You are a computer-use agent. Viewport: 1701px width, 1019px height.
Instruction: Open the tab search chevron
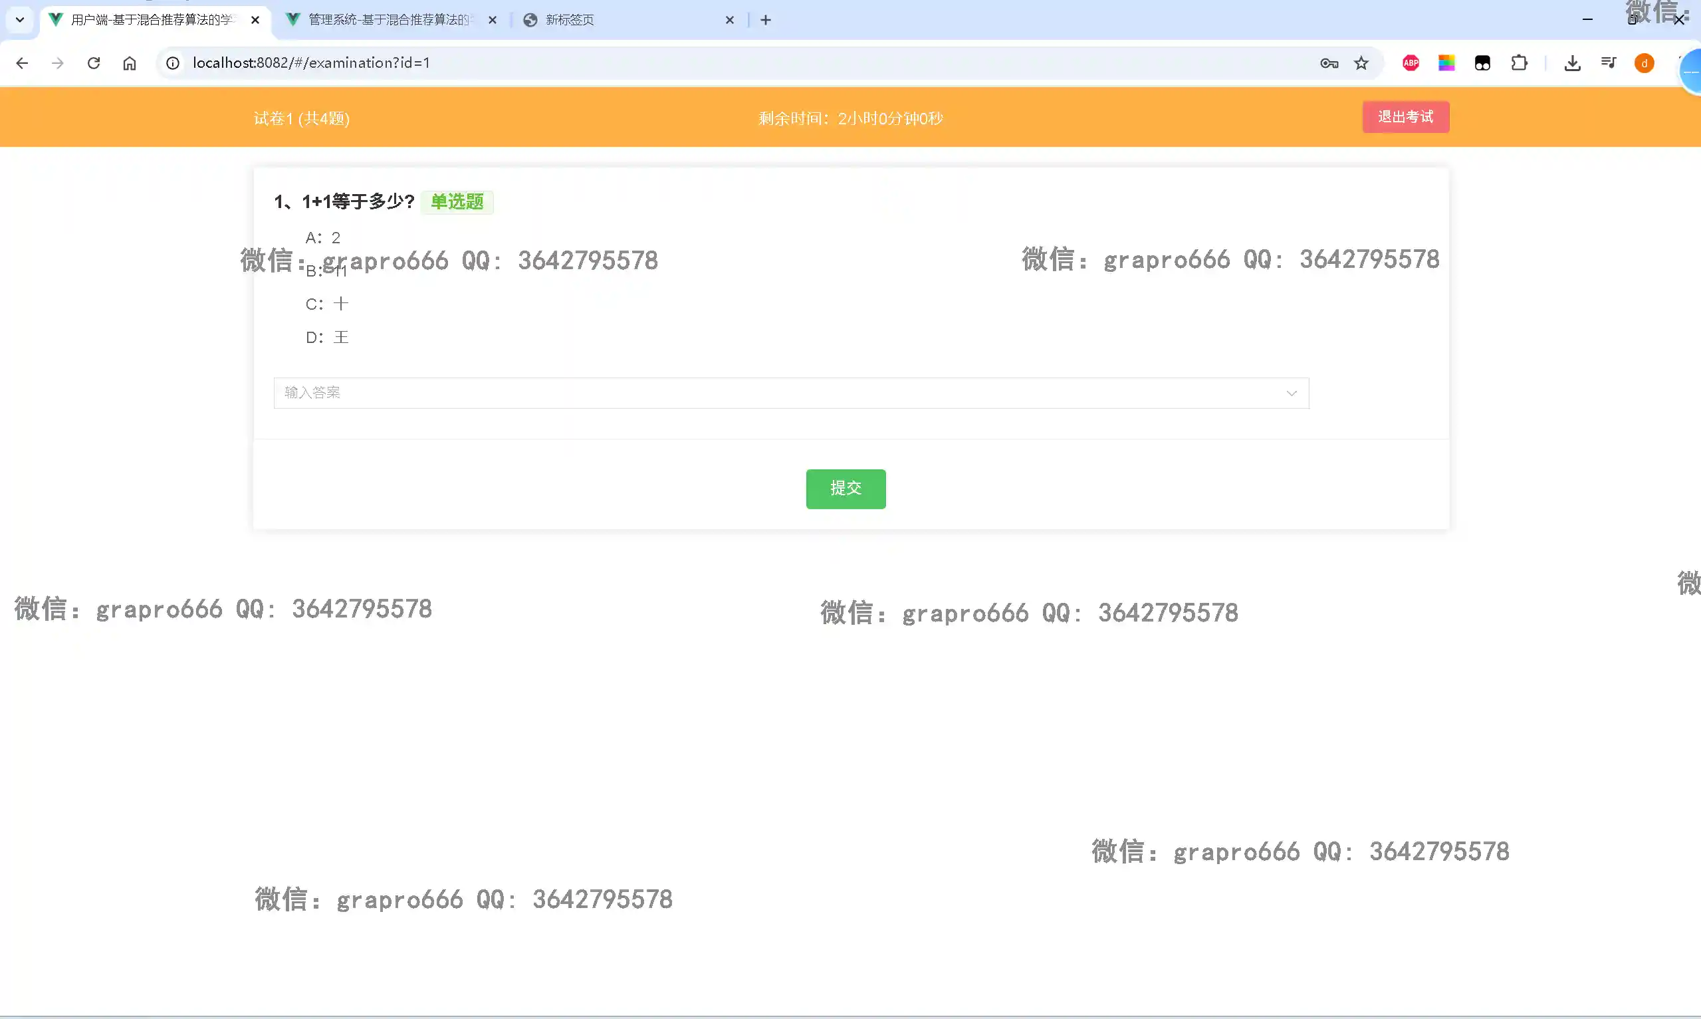pyautogui.click(x=20, y=20)
